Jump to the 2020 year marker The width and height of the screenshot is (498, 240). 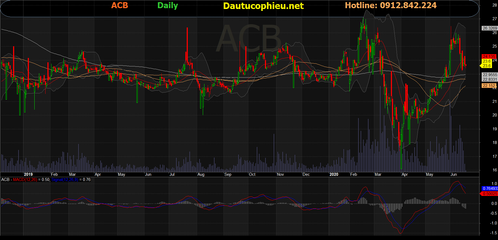pyautogui.click(x=334, y=174)
